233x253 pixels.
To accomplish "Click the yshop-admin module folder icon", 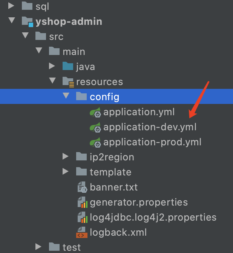I will 28,21.
